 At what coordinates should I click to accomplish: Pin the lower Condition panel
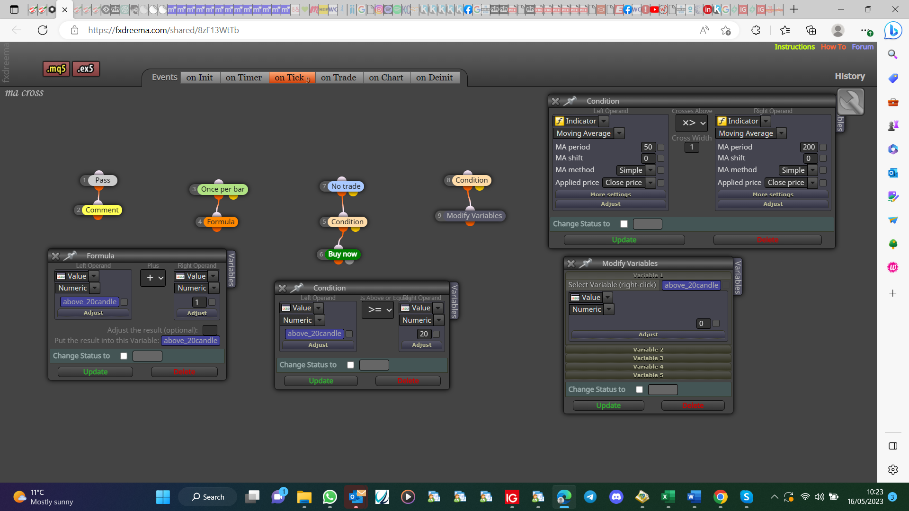click(297, 288)
